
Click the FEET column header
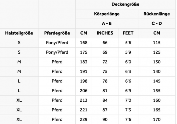(x=128, y=33)
